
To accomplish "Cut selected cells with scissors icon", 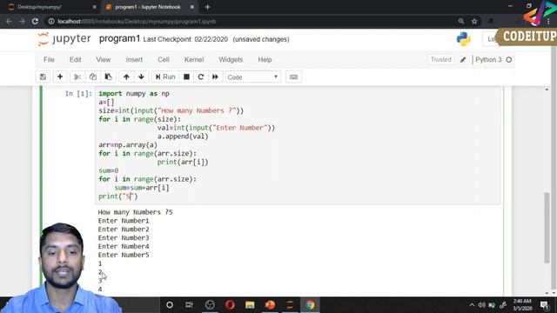I will point(77,77).
